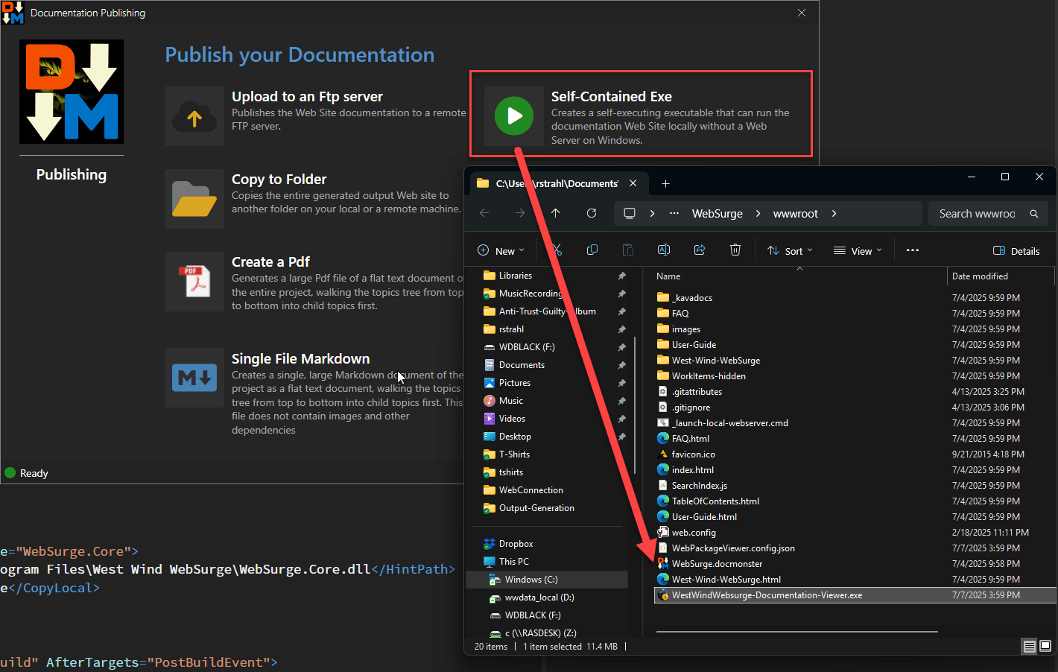Screen dimensions: 1058x672
Task: Click the Paste icon in Explorer toolbar
Action: [x=628, y=250]
